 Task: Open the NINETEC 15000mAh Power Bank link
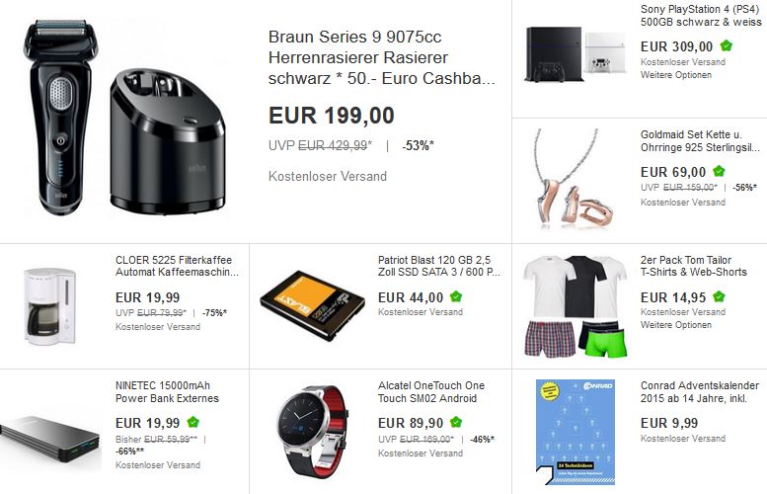pos(167,391)
